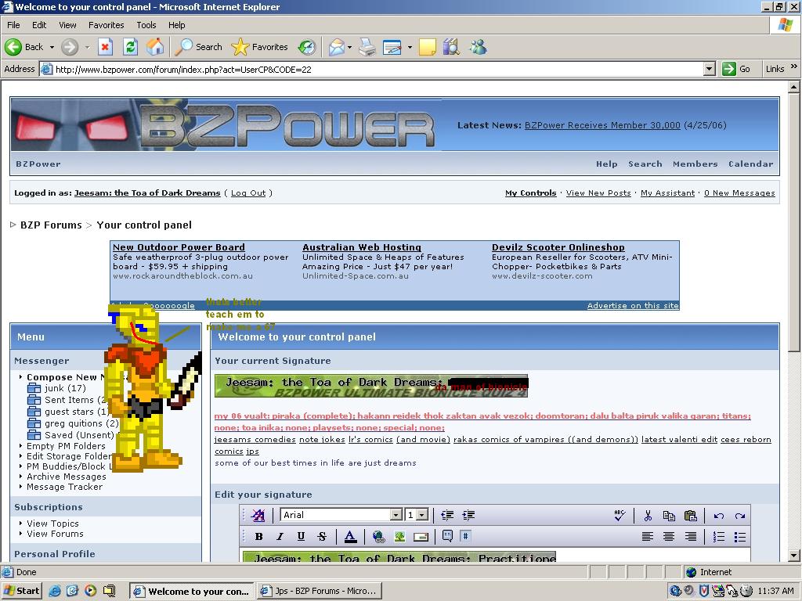
Task: Go to the IE Home page icon
Action: [155, 47]
